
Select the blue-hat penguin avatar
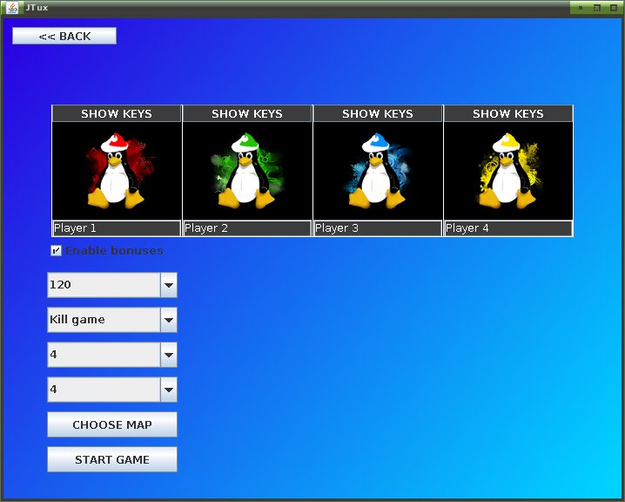378,171
